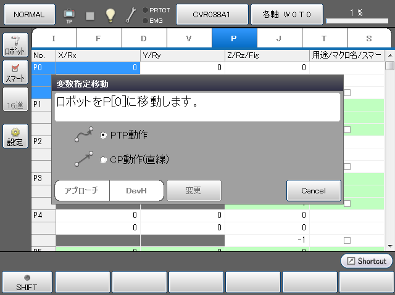
Task: Open 設定 settings gear button
Action: 15,136
